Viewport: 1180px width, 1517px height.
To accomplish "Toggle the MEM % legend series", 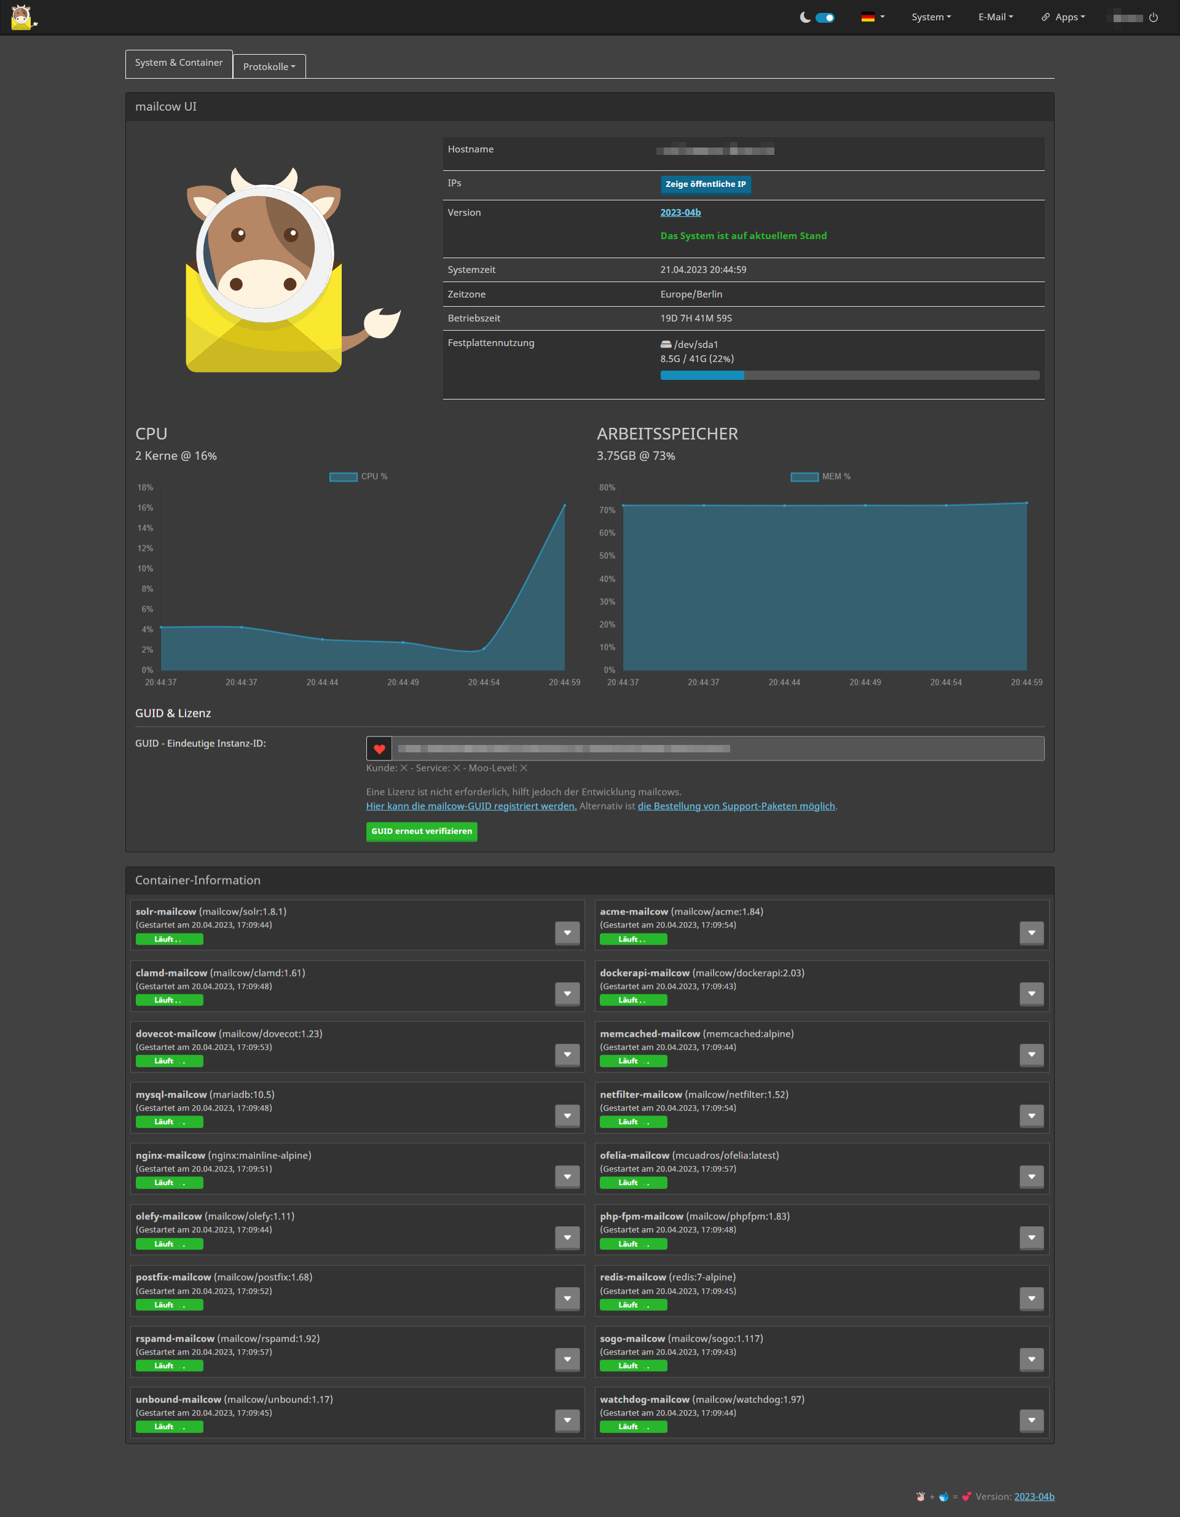I will [x=820, y=476].
